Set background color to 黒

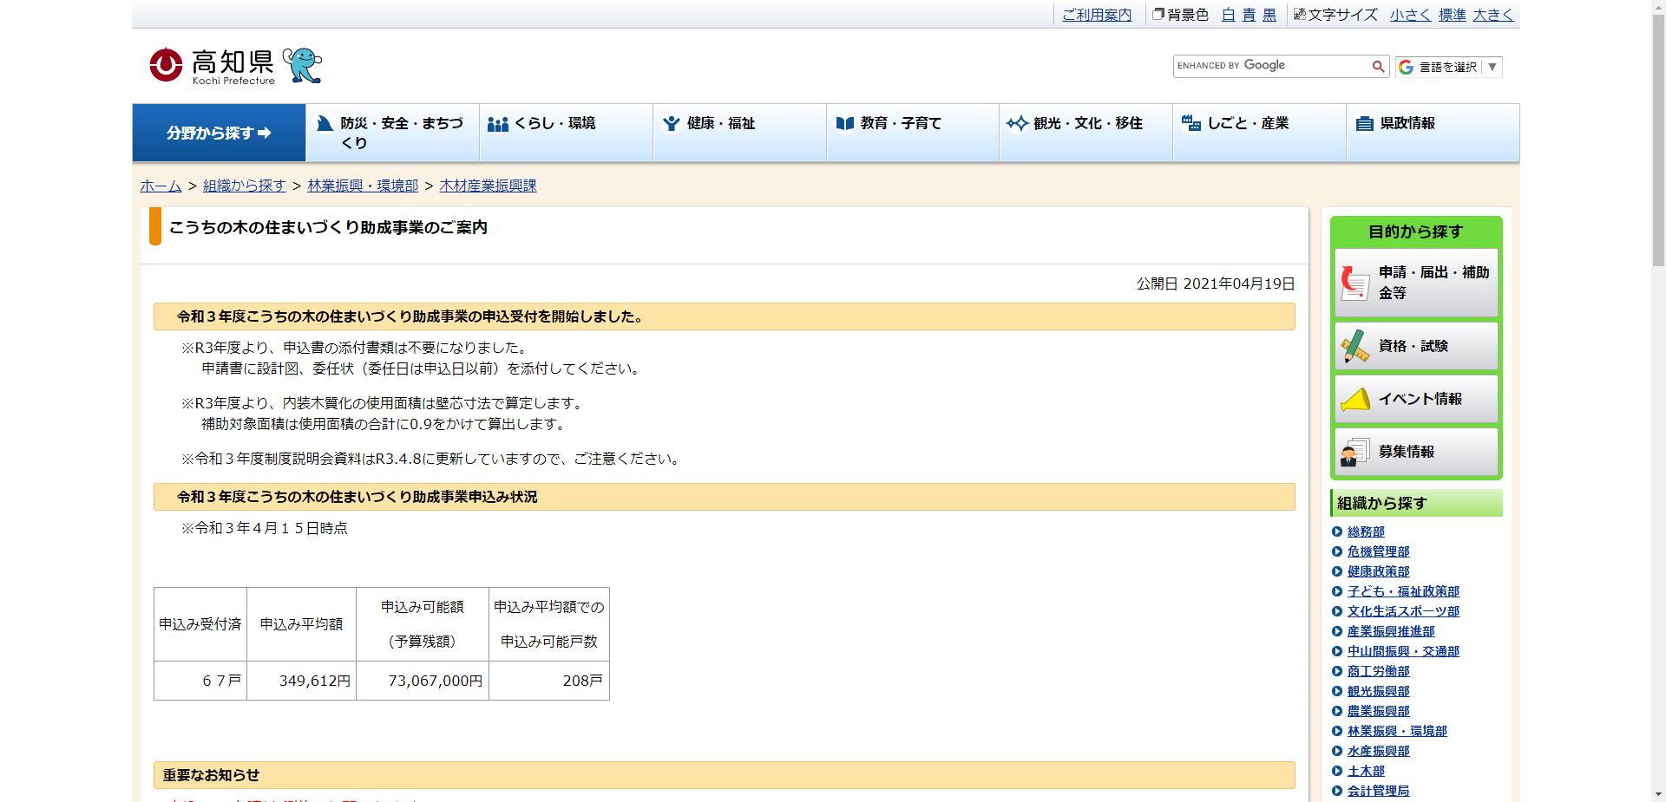pos(1269,14)
